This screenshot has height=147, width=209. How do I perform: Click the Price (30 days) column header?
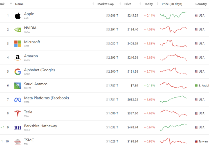coord(172,4)
